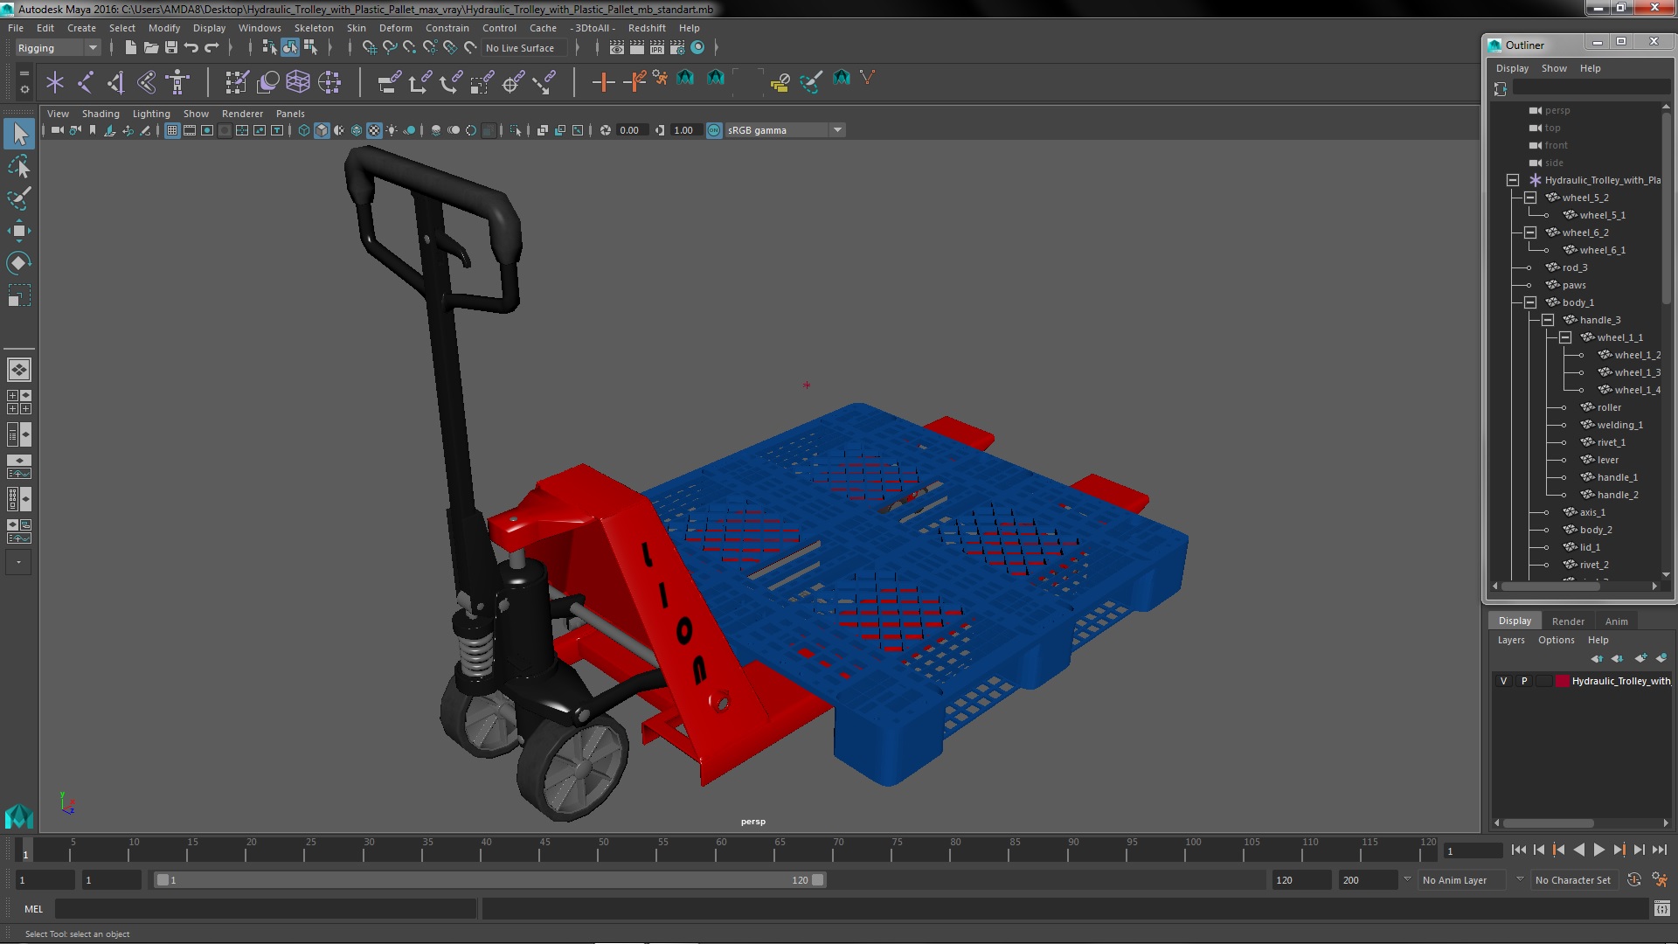The width and height of the screenshot is (1678, 944).
Task: Open the Outliner Show menu
Action: [x=1554, y=68]
